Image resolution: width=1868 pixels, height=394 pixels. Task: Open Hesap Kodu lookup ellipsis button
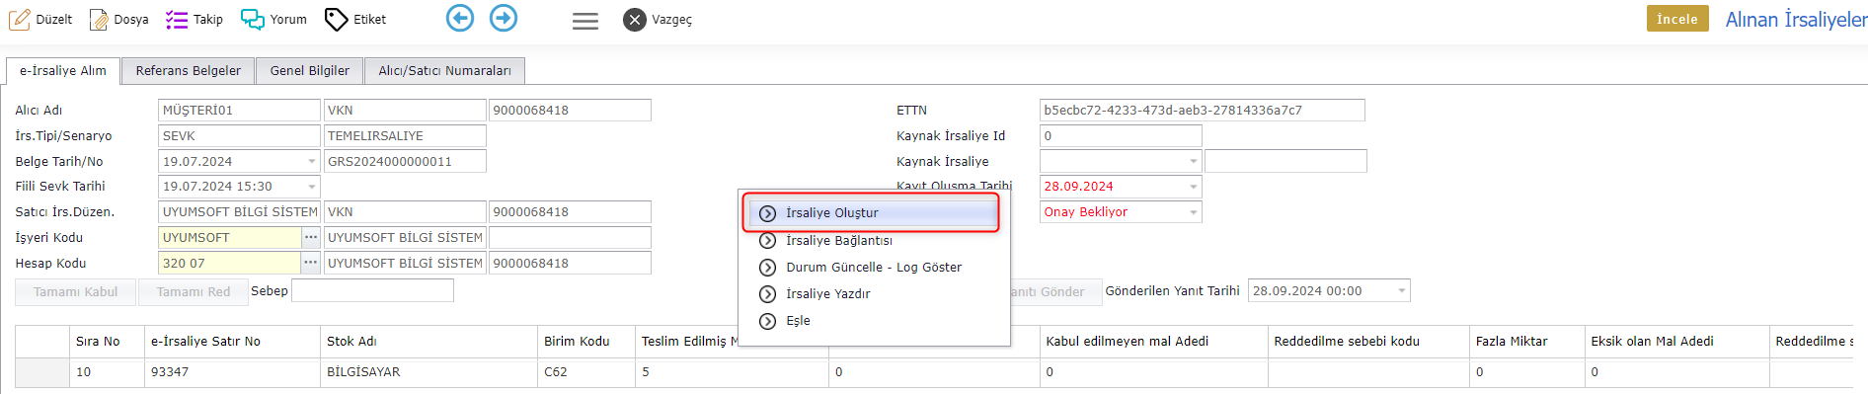tap(311, 263)
